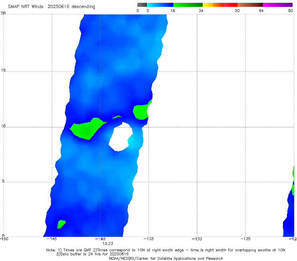Image resolution: width=297 pixels, height=261 pixels.
Task: Click the large green wind patch near 10N
Action: tap(86, 129)
